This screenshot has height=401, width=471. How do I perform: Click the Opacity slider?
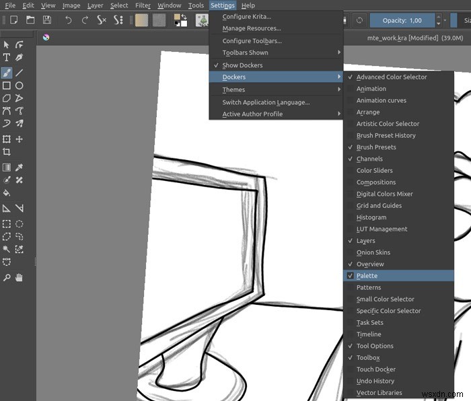(x=402, y=20)
